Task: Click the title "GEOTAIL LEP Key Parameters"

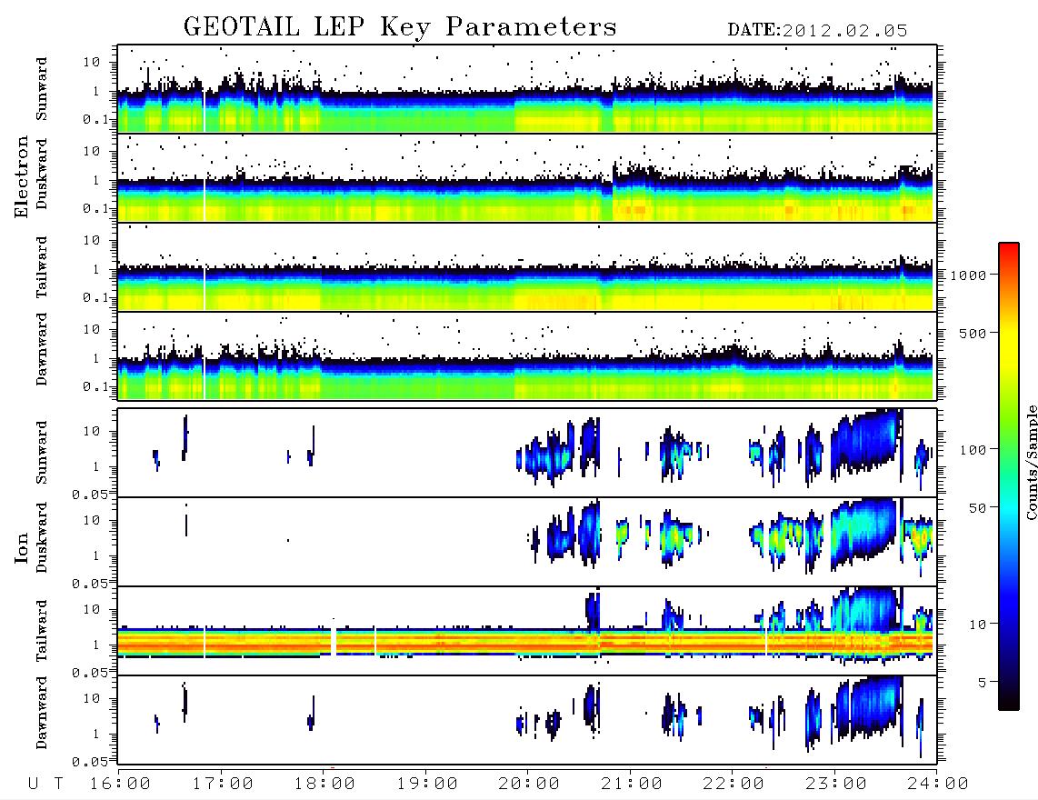Action: coord(400,28)
